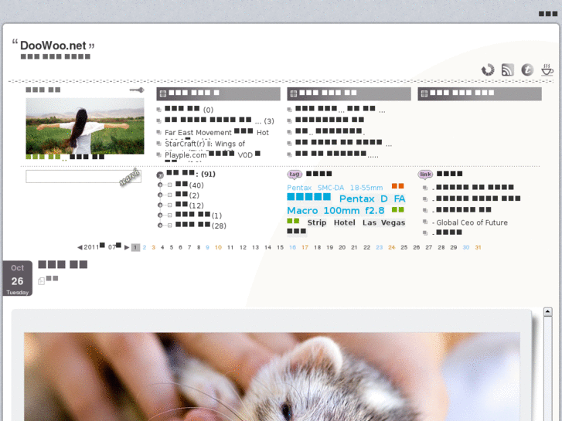The width and height of the screenshot is (562, 421).
Task: Select day 1 in the calendar strip
Action: 135,247
